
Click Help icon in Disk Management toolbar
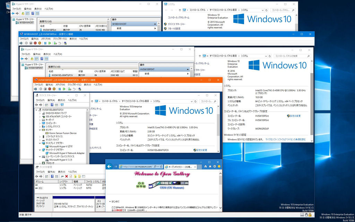point(52,176)
